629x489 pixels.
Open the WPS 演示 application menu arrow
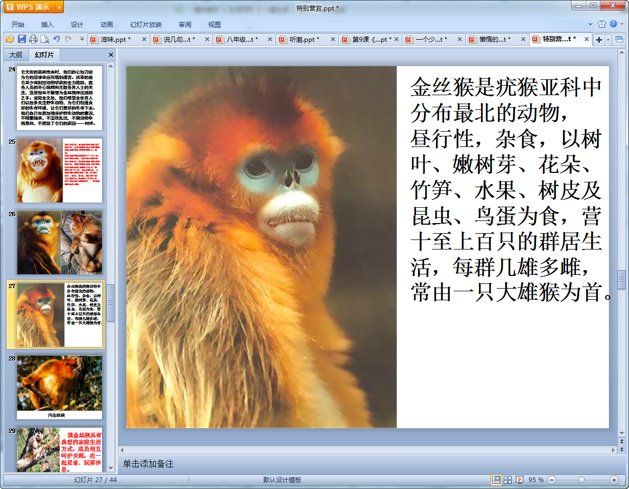click(59, 7)
